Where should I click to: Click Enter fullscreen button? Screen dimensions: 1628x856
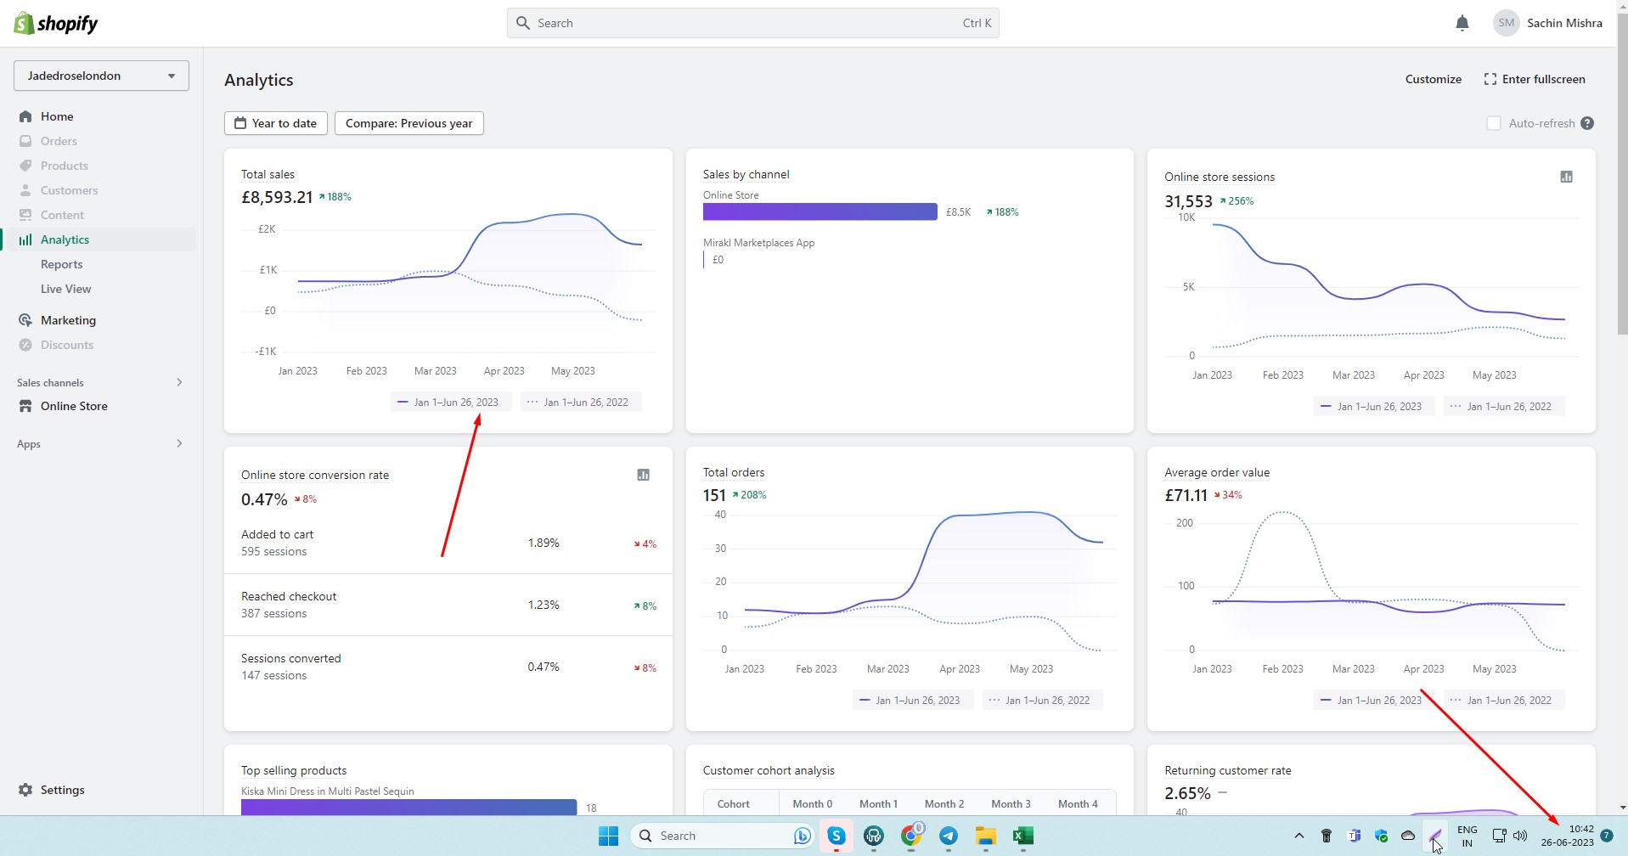(x=1535, y=79)
